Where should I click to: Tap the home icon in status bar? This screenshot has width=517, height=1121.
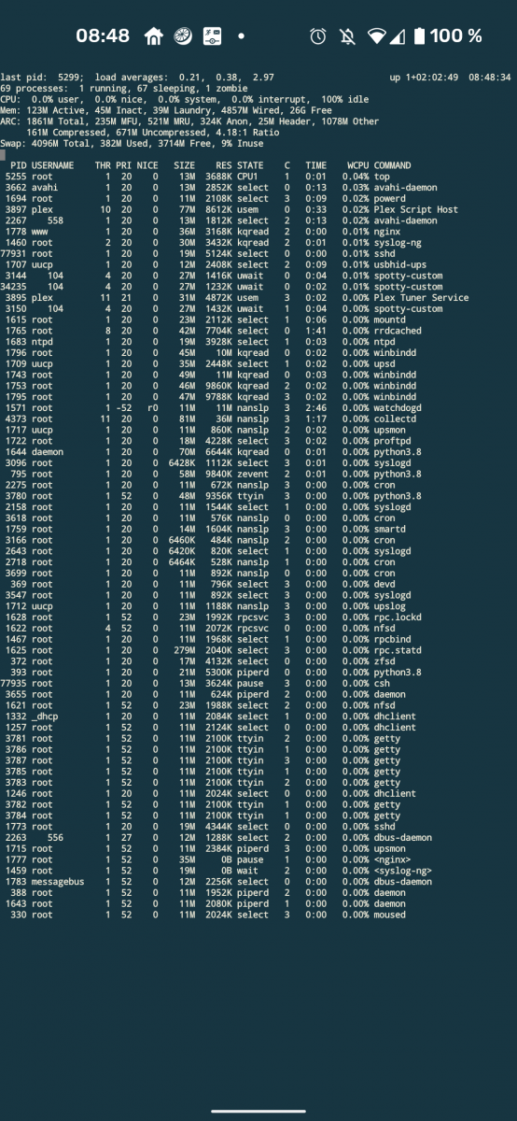(x=154, y=35)
